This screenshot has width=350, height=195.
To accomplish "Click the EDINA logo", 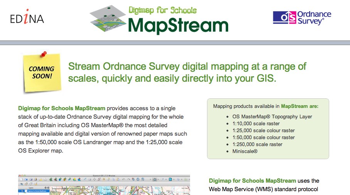I will click(x=27, y=17).
